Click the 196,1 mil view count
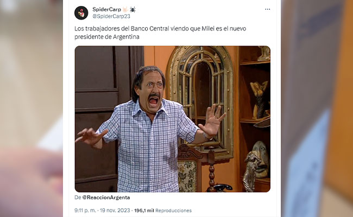The image size is (353, 217). 144,210
